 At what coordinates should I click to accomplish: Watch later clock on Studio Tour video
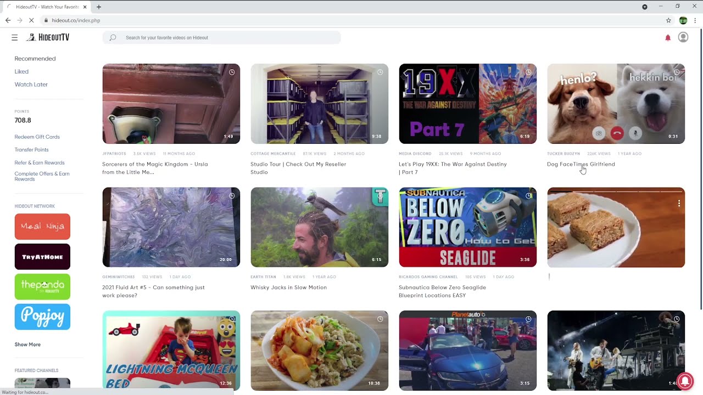[380, 72]
